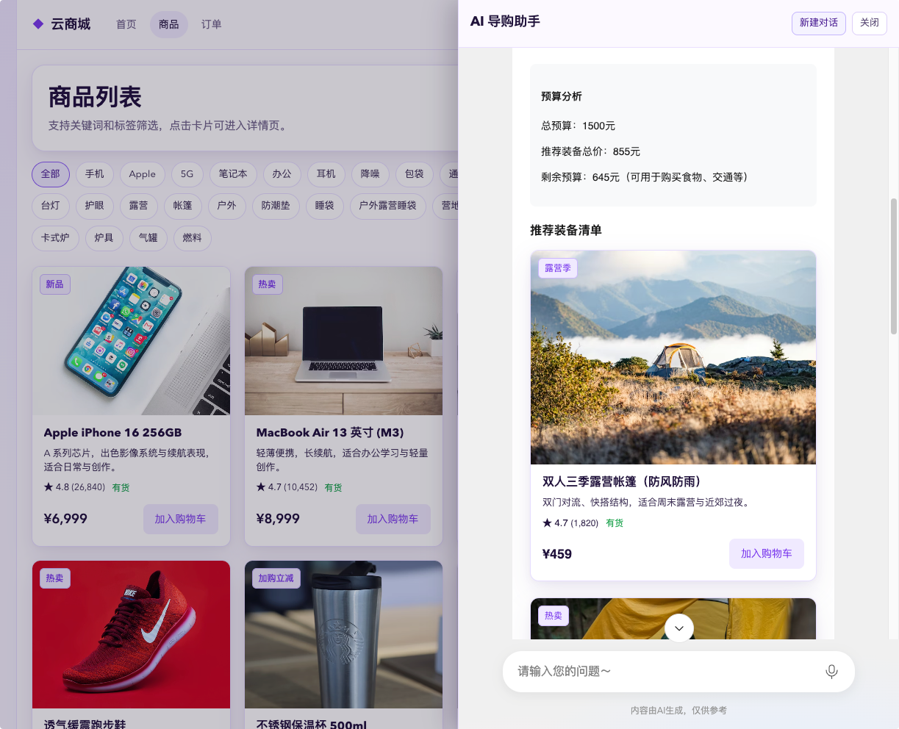Click the 推荐装备总价：855元 line
This screenshot has height=729, width=899.
[x=591, y=151]
